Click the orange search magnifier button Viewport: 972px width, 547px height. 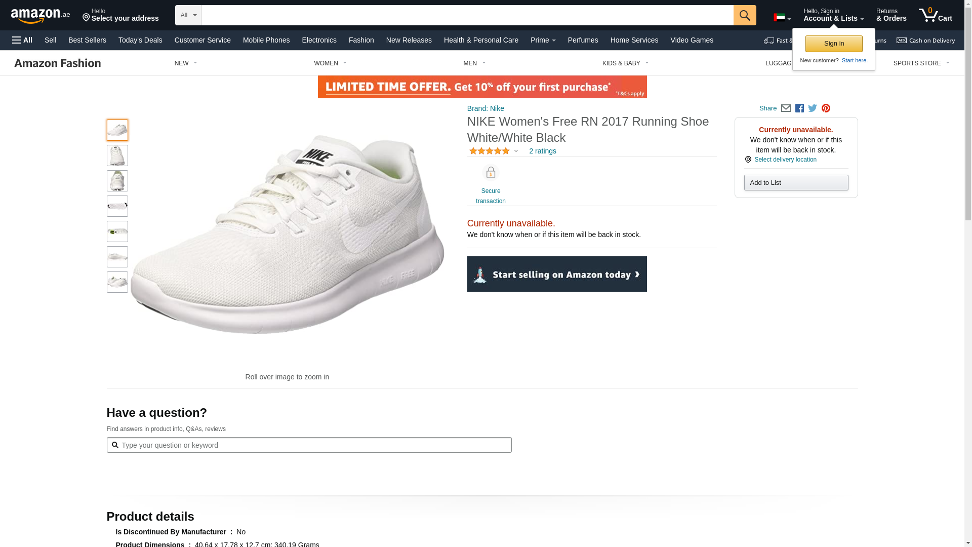[744, 15]
